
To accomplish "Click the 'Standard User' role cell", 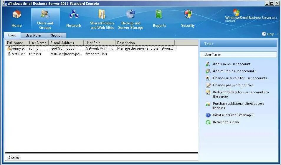I will click(x=96, y=54).
